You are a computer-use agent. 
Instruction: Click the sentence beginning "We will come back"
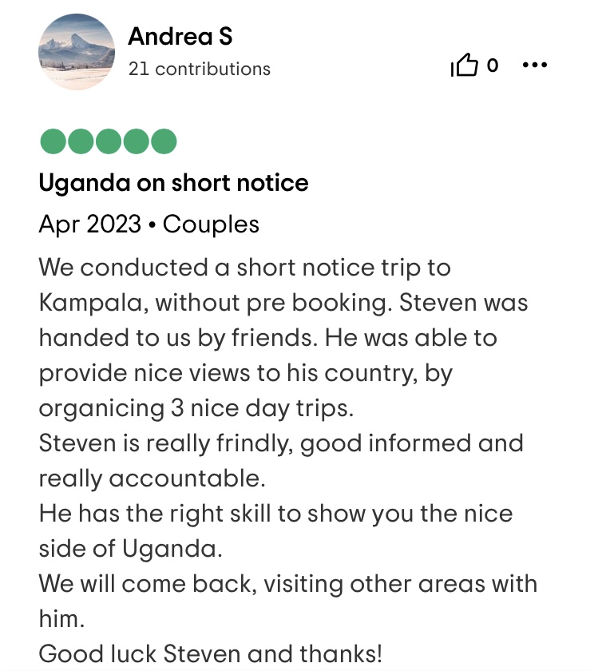click(x=287, y=583)
